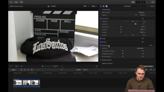Open the enhancement wand popup menu
The width and height of the screenshot is (164, 92).
[17, 66]
